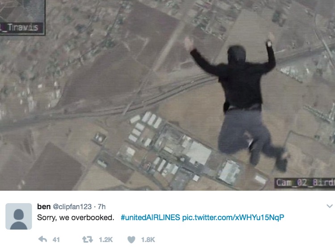Click the 1.2K retweets count
Viewport: 335px width, 247px height.
click(x=106, y=239)
